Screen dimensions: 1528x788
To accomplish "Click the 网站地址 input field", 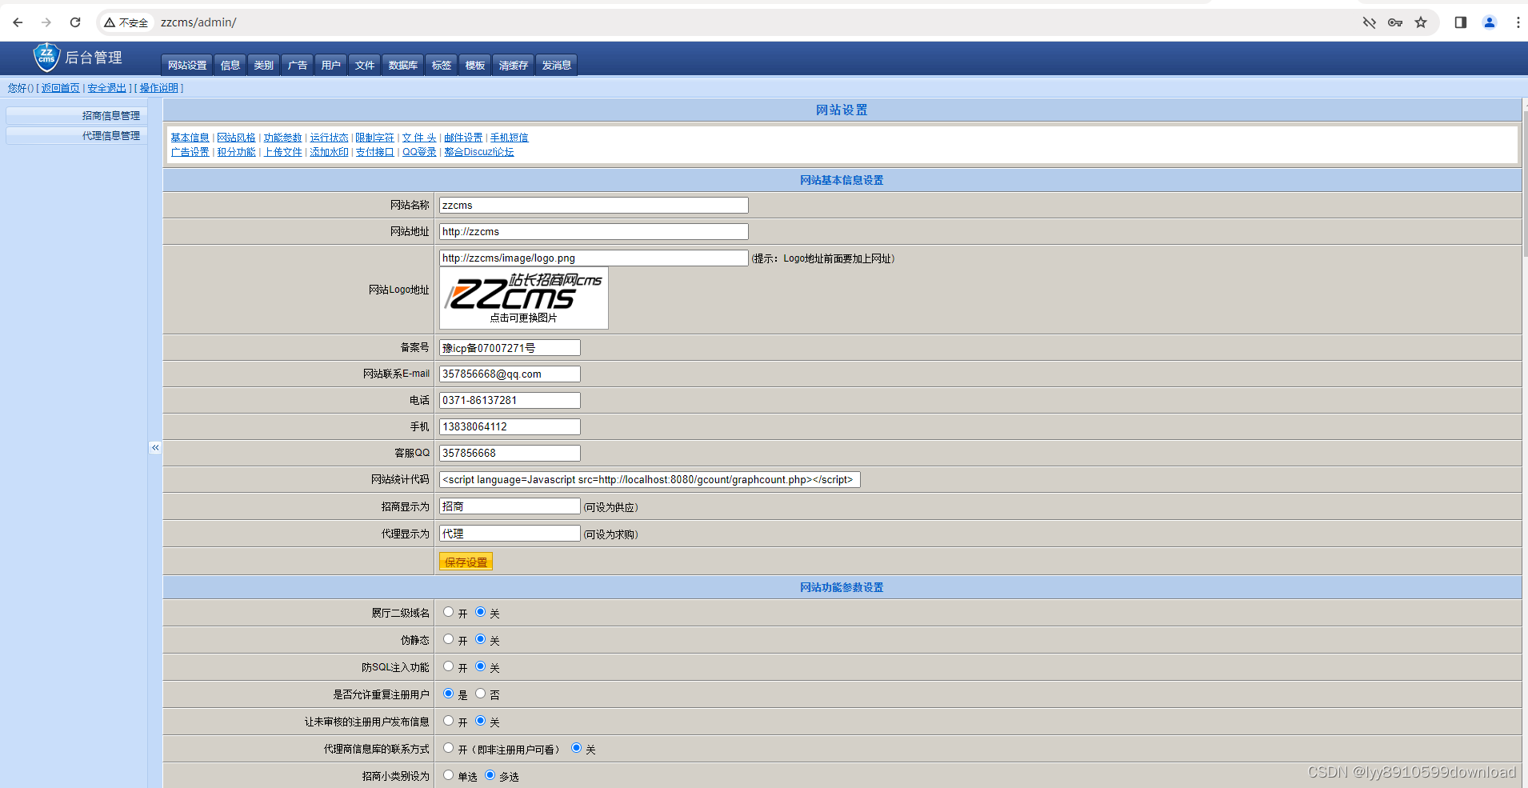I will point(594,232).
